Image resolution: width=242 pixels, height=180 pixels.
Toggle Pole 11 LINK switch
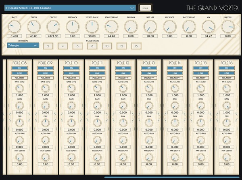(97, 73)
